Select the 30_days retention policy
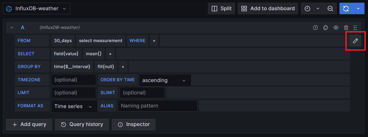The height and width of the screenshot is (137, 368). pyautogui.click(x=63, y=41)
